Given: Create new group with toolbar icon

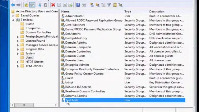Looking at the screenshot, I should click(x=97, y=5).
